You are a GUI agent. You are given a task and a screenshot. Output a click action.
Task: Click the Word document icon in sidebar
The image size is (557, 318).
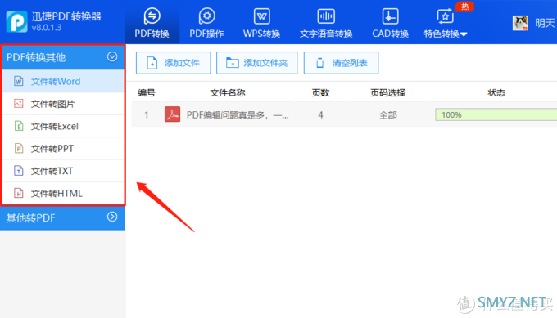click(19, 81)
